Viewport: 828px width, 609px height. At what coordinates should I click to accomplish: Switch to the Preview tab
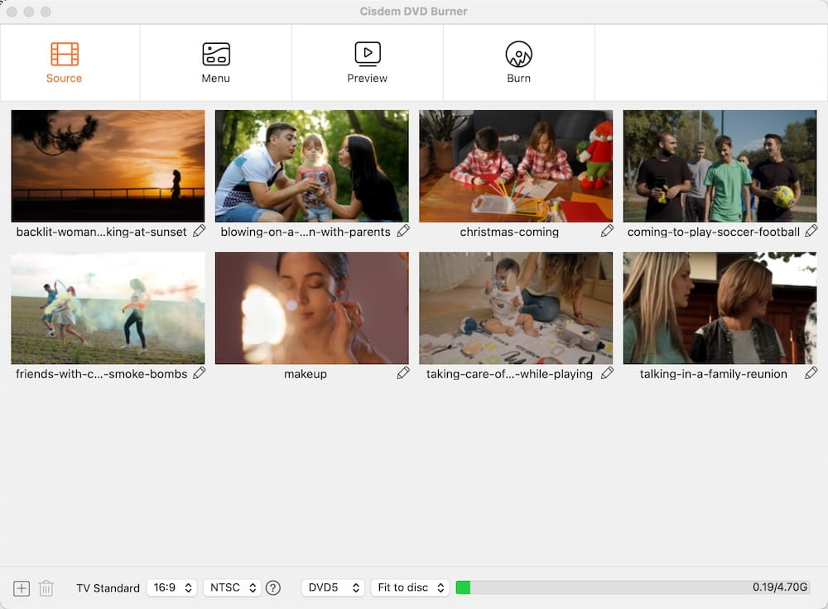pyautogui.click(x=367, y=62)
